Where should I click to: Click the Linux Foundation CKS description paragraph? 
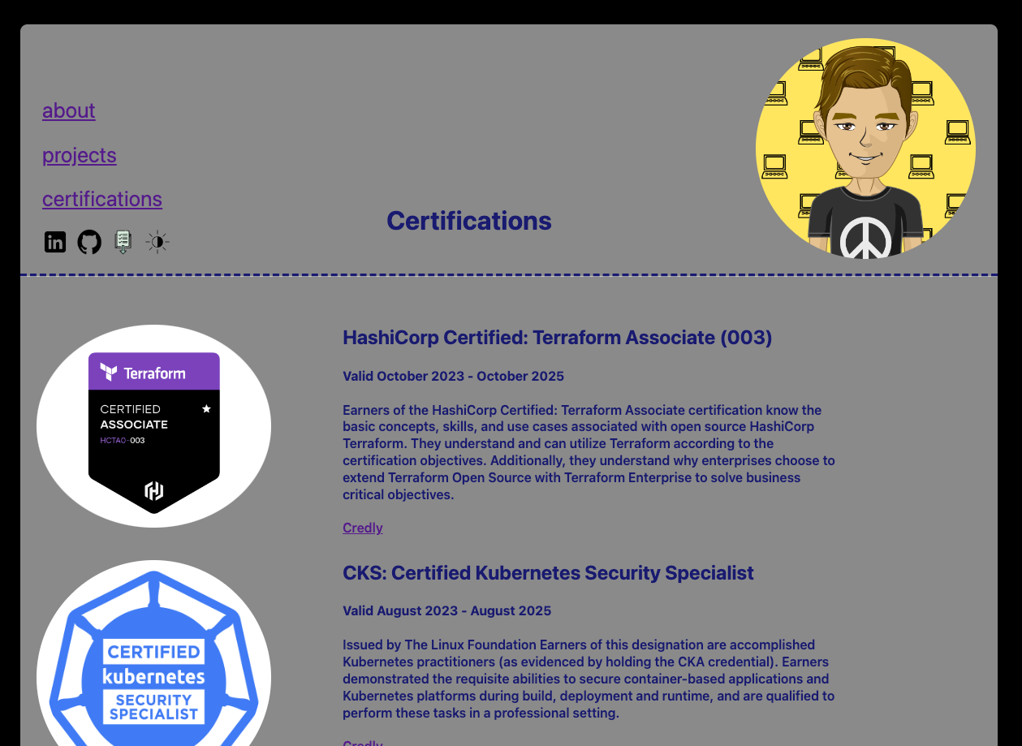coord(589,679)
